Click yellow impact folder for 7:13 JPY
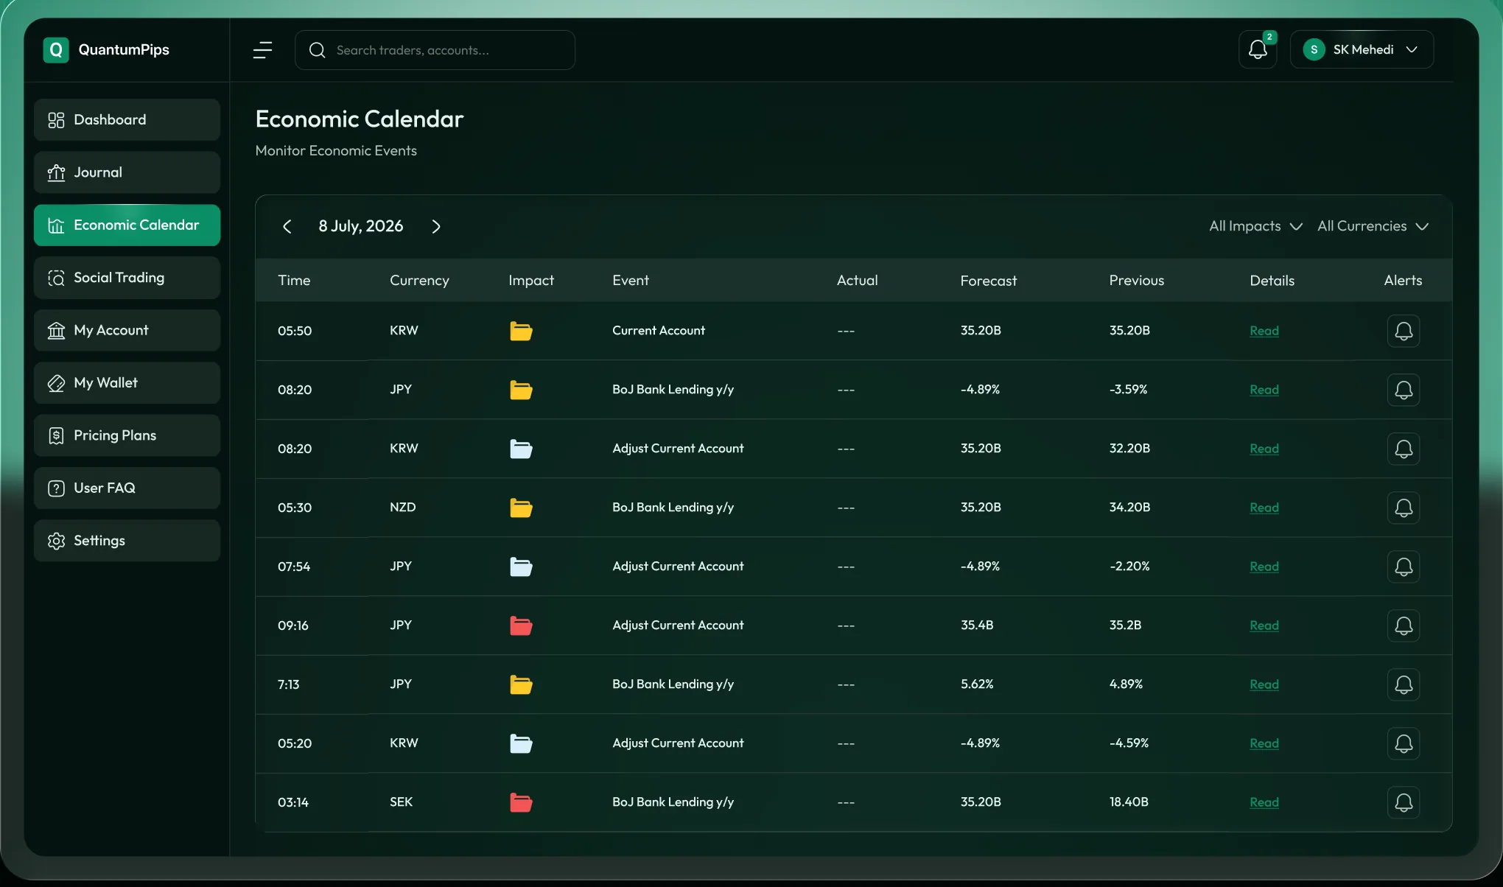Screen dimensions: 1503x887 click(x=521, y=684)
